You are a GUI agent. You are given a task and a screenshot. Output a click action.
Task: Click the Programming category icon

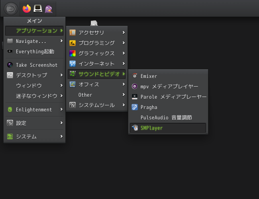pyautogui.click(x=73, y=43)
